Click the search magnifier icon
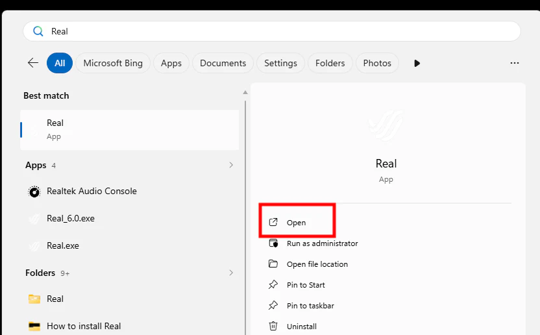The width and height of the screenshot is (540, 335). [38, 31]
